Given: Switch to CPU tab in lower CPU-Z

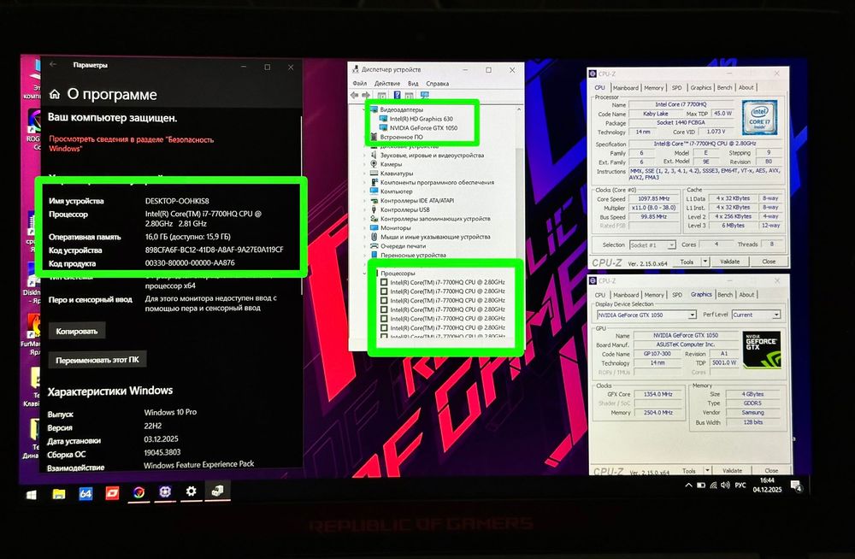Looking at the screenshot, I should point(600,295).
